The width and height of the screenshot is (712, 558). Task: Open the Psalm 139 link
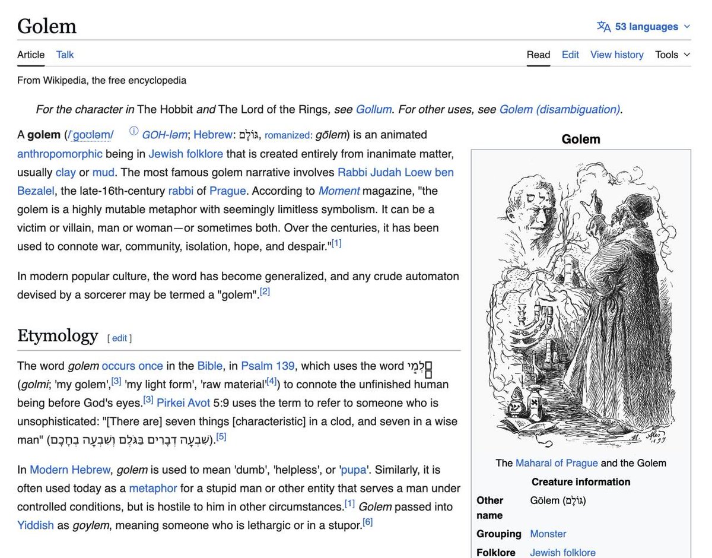click(268, 366)
